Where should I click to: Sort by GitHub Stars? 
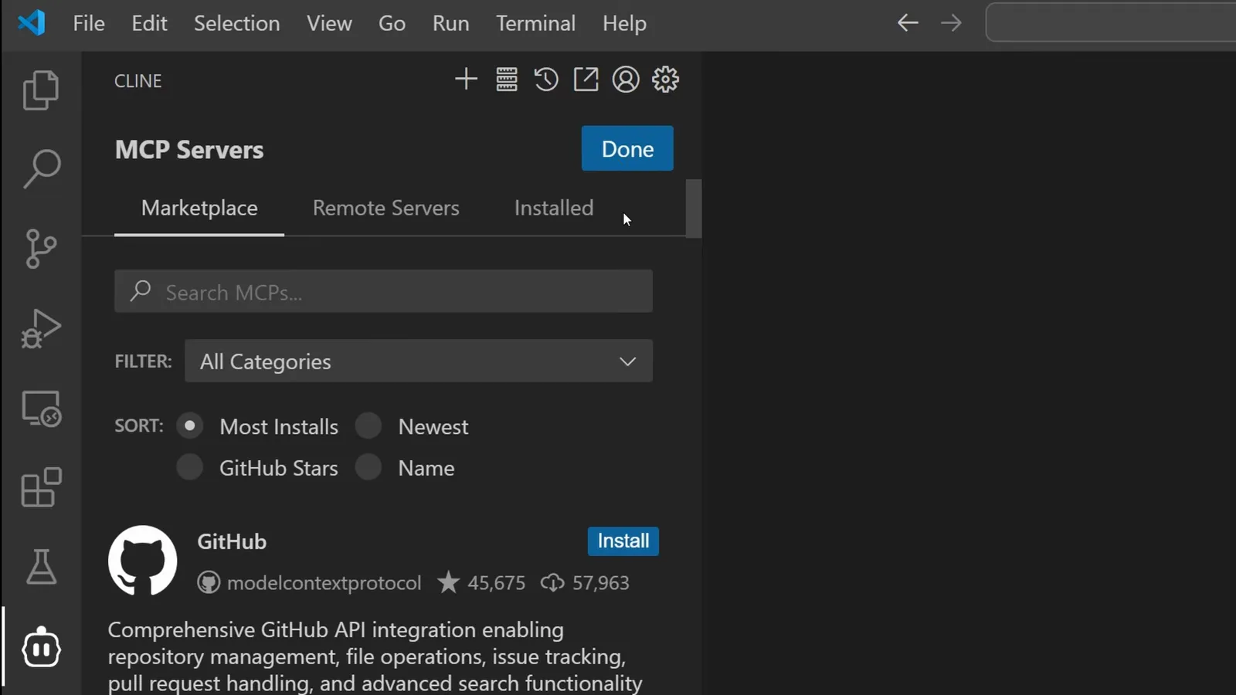point(189,467)
